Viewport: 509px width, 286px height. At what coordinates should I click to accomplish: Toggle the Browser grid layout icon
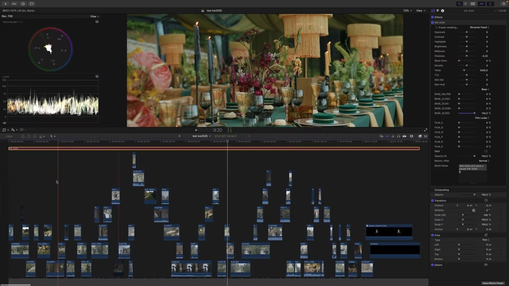[x=472, y=4]
